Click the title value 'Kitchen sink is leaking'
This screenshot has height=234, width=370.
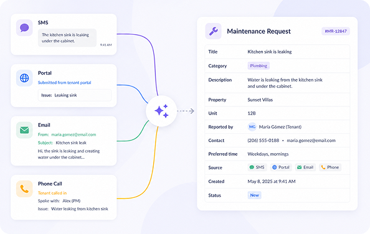point(270,52)
